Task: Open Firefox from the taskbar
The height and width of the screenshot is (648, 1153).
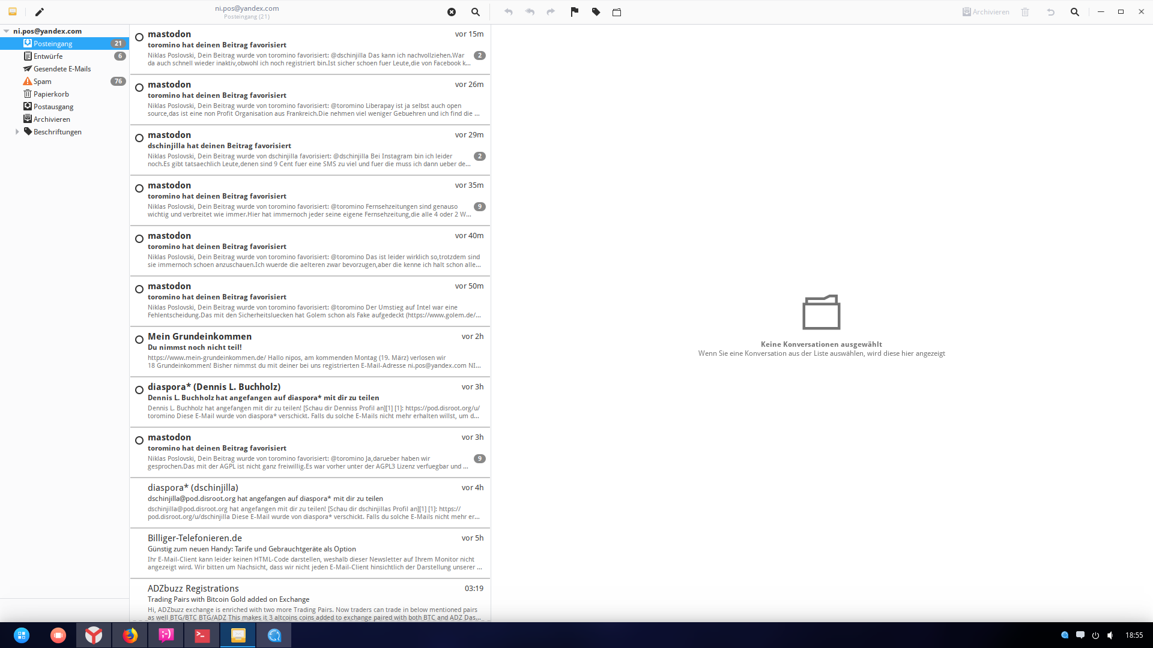Action: (x=130, y=635)
